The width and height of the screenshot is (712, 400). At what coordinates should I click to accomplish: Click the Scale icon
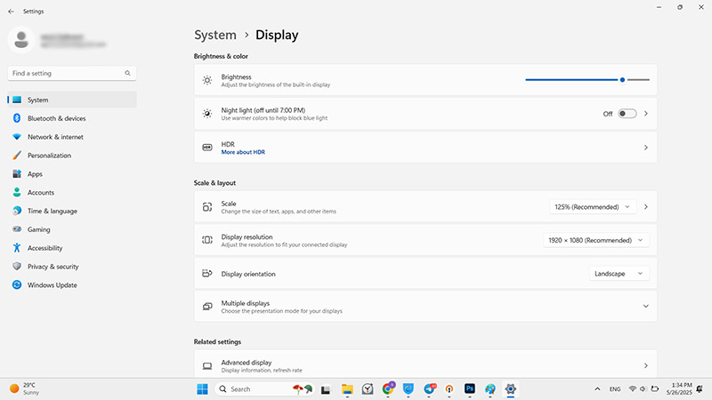(207, 207)
